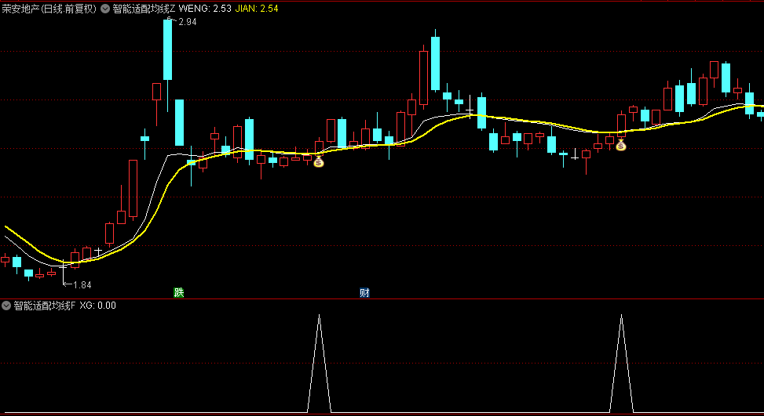764x416 pixels.
Task: Click the yellow JIAN: 2.54 value label
Action: click(x=257, y=9)
